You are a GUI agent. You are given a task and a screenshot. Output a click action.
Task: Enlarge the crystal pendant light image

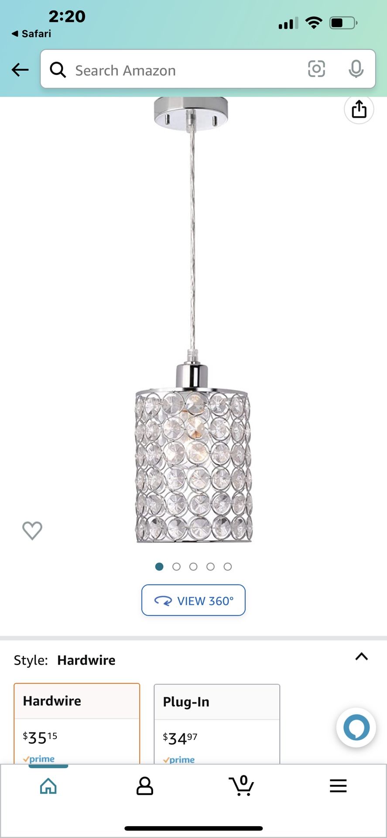click(x=193, y=320)
